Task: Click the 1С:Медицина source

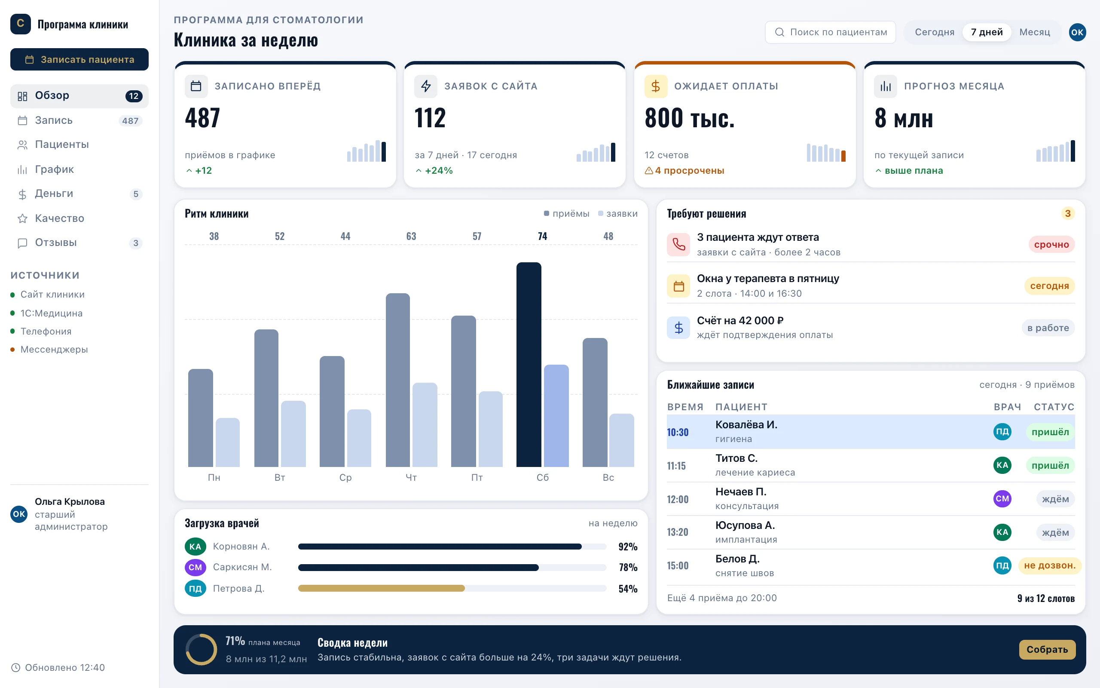Action: click(x=46, y=313)
